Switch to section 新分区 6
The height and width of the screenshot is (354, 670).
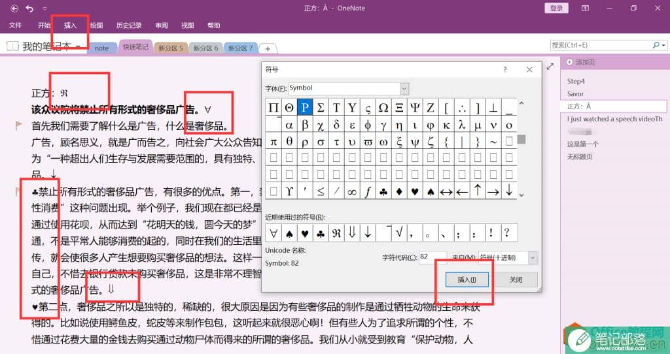coord(205,48)
